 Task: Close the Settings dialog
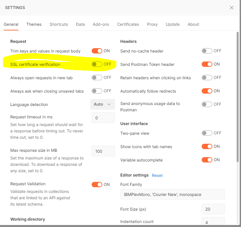click(232, 8)
